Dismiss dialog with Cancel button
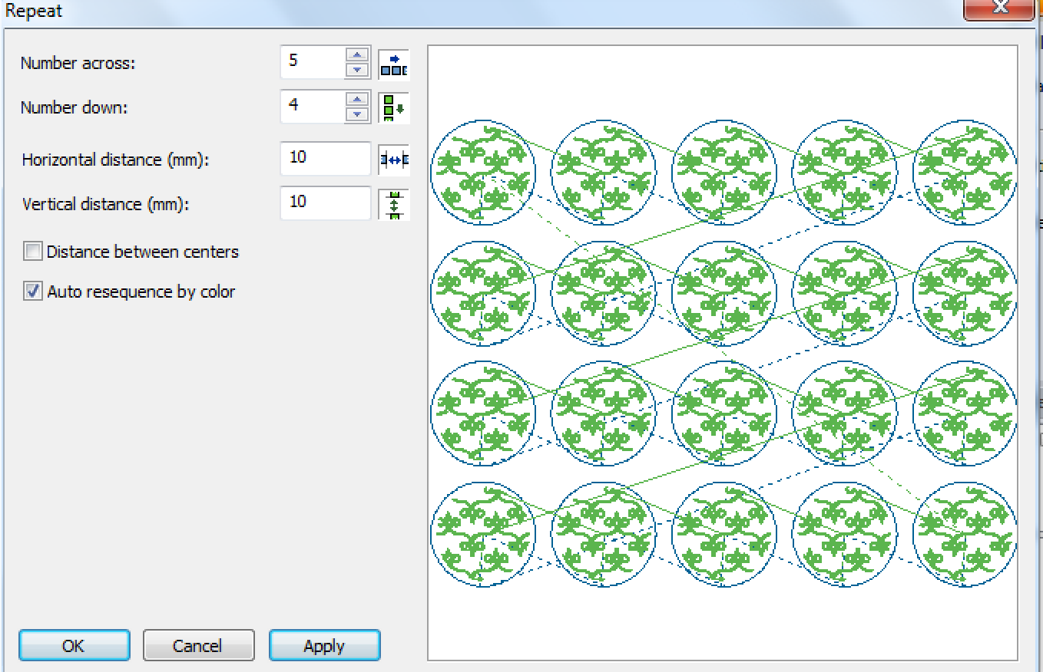 (198, 646)
